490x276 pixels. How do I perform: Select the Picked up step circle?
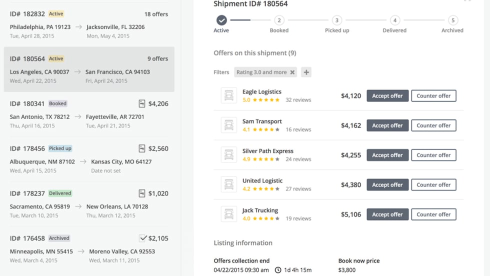[337, 20]
